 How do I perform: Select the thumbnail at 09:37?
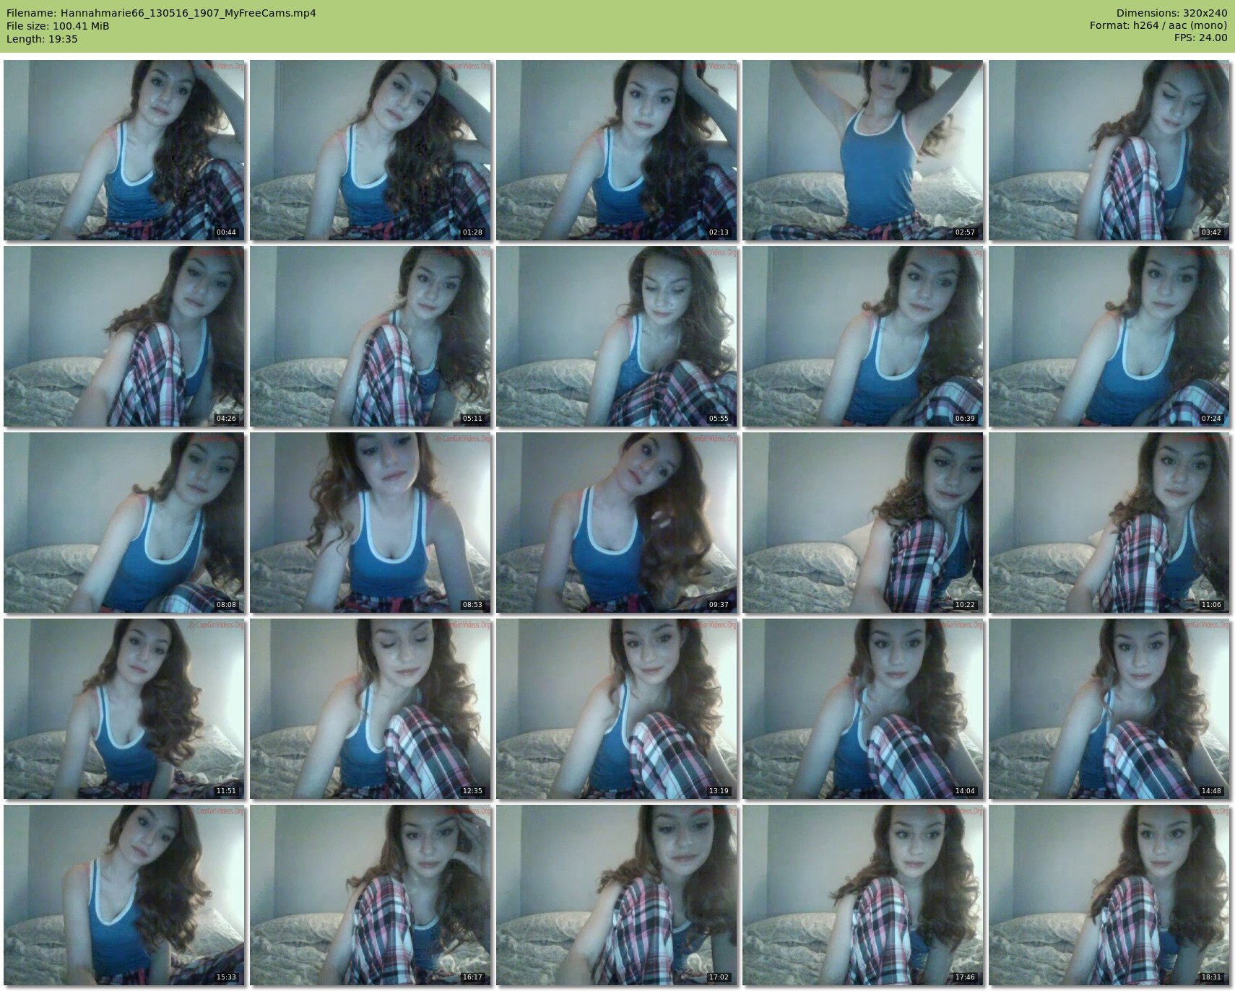[x=617, y=523]
